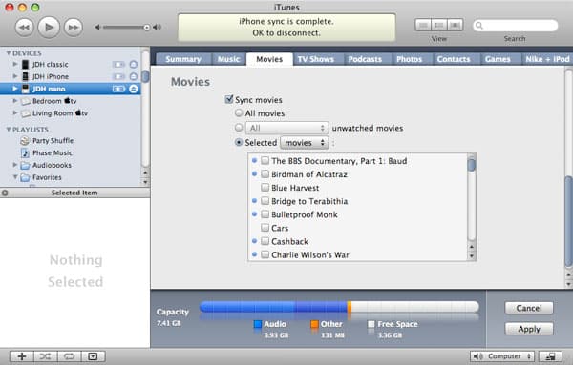Click the previous track rewind button

pos(24,28)
